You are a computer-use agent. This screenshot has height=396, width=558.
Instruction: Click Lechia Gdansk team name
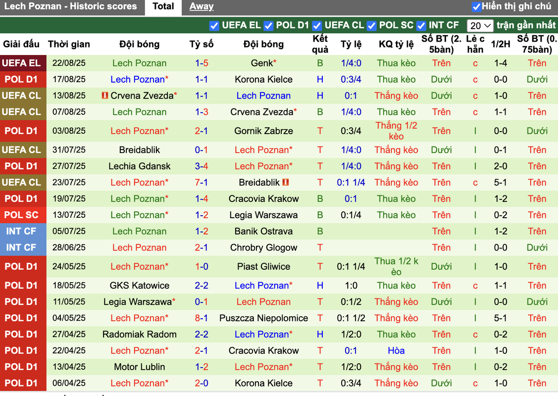[x=140, y=166]
